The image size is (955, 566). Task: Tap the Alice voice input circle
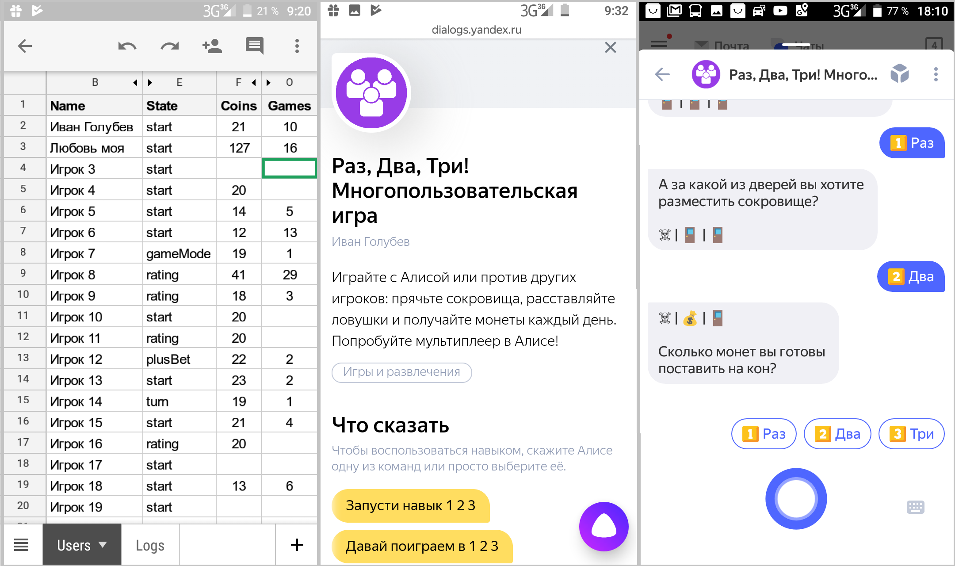click(796, 499)
